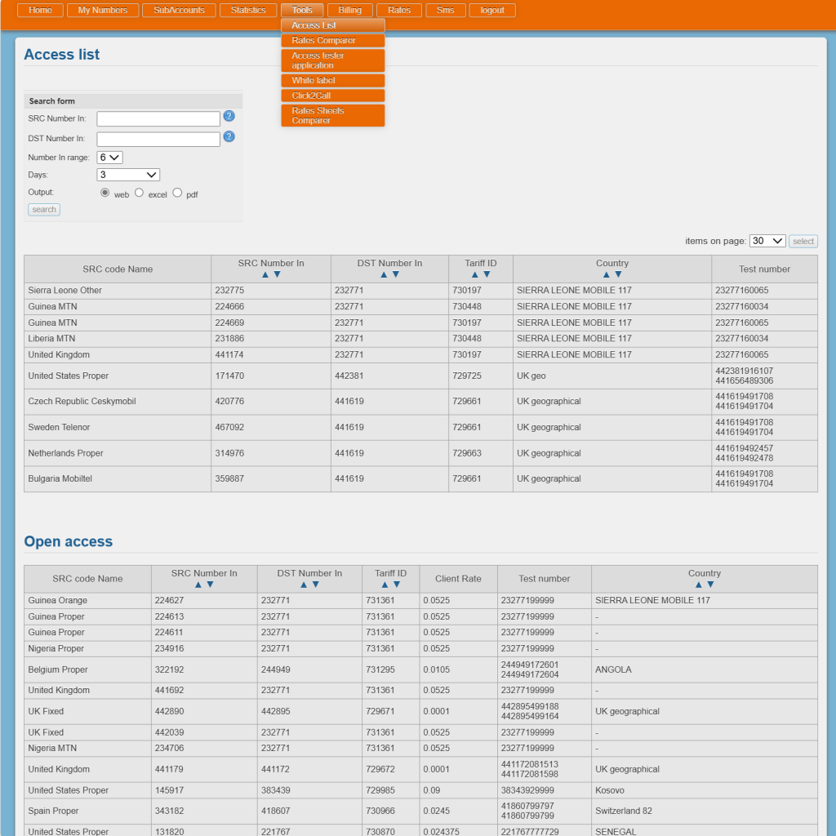Click ANGOLA country cell
The image size is (836, 836).
pyautogui.click(x=704, y=669)
